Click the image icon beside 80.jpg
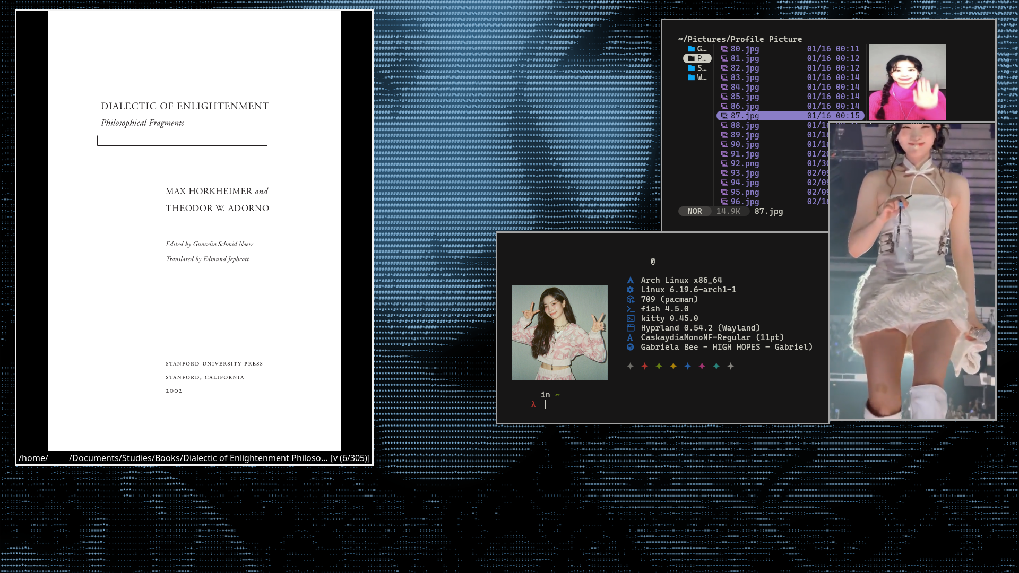This screenshot has height=573, width=1019. point(724,49)
